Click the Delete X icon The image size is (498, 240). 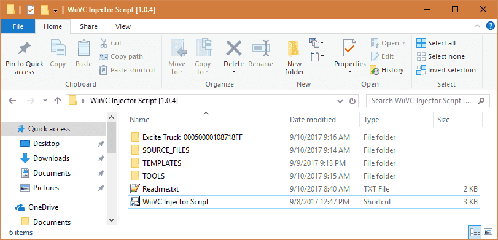tap(234, 48)
